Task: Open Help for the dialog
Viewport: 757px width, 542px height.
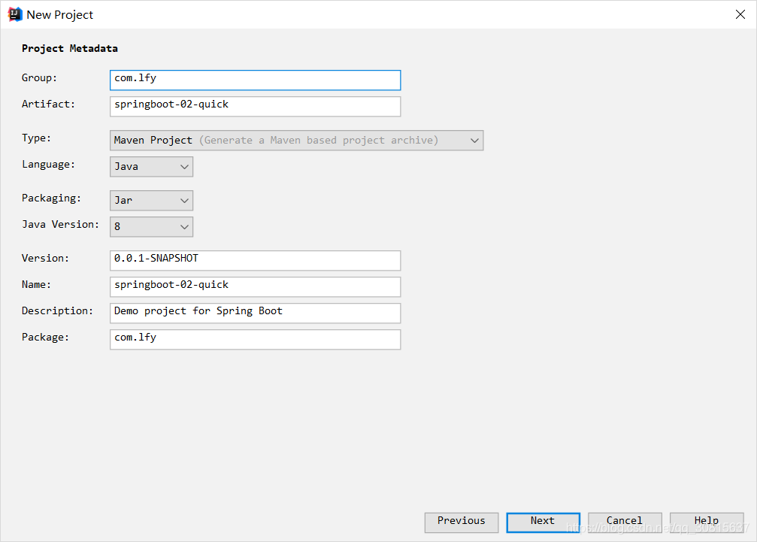Action: click(x=707, y=522)
